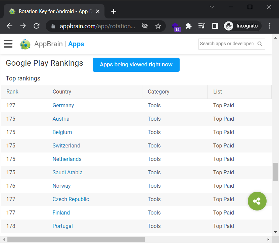Click the horizontal scrollbar left arrow

click(x=4, y=239)
